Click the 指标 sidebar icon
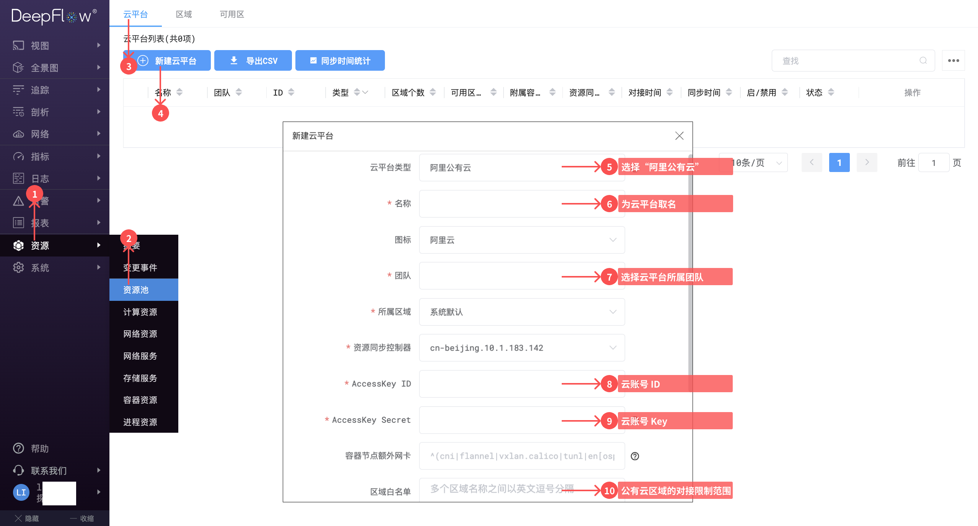This screenshot has height=526, width=978. click(18, 156)
